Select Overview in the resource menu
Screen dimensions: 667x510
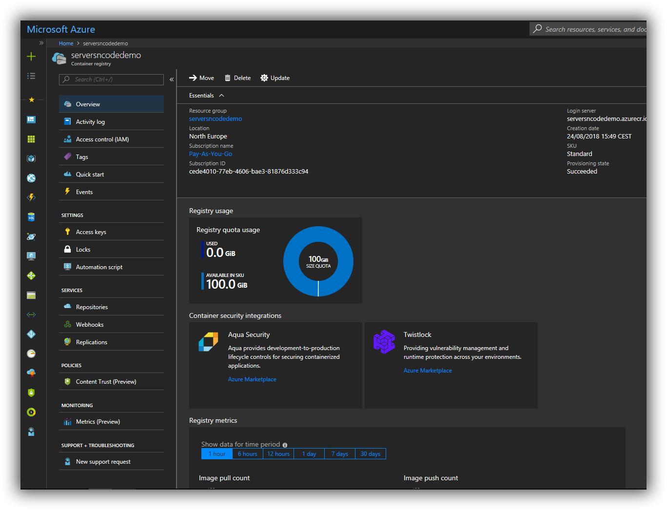pyautogui.click(x=111, y=104)
